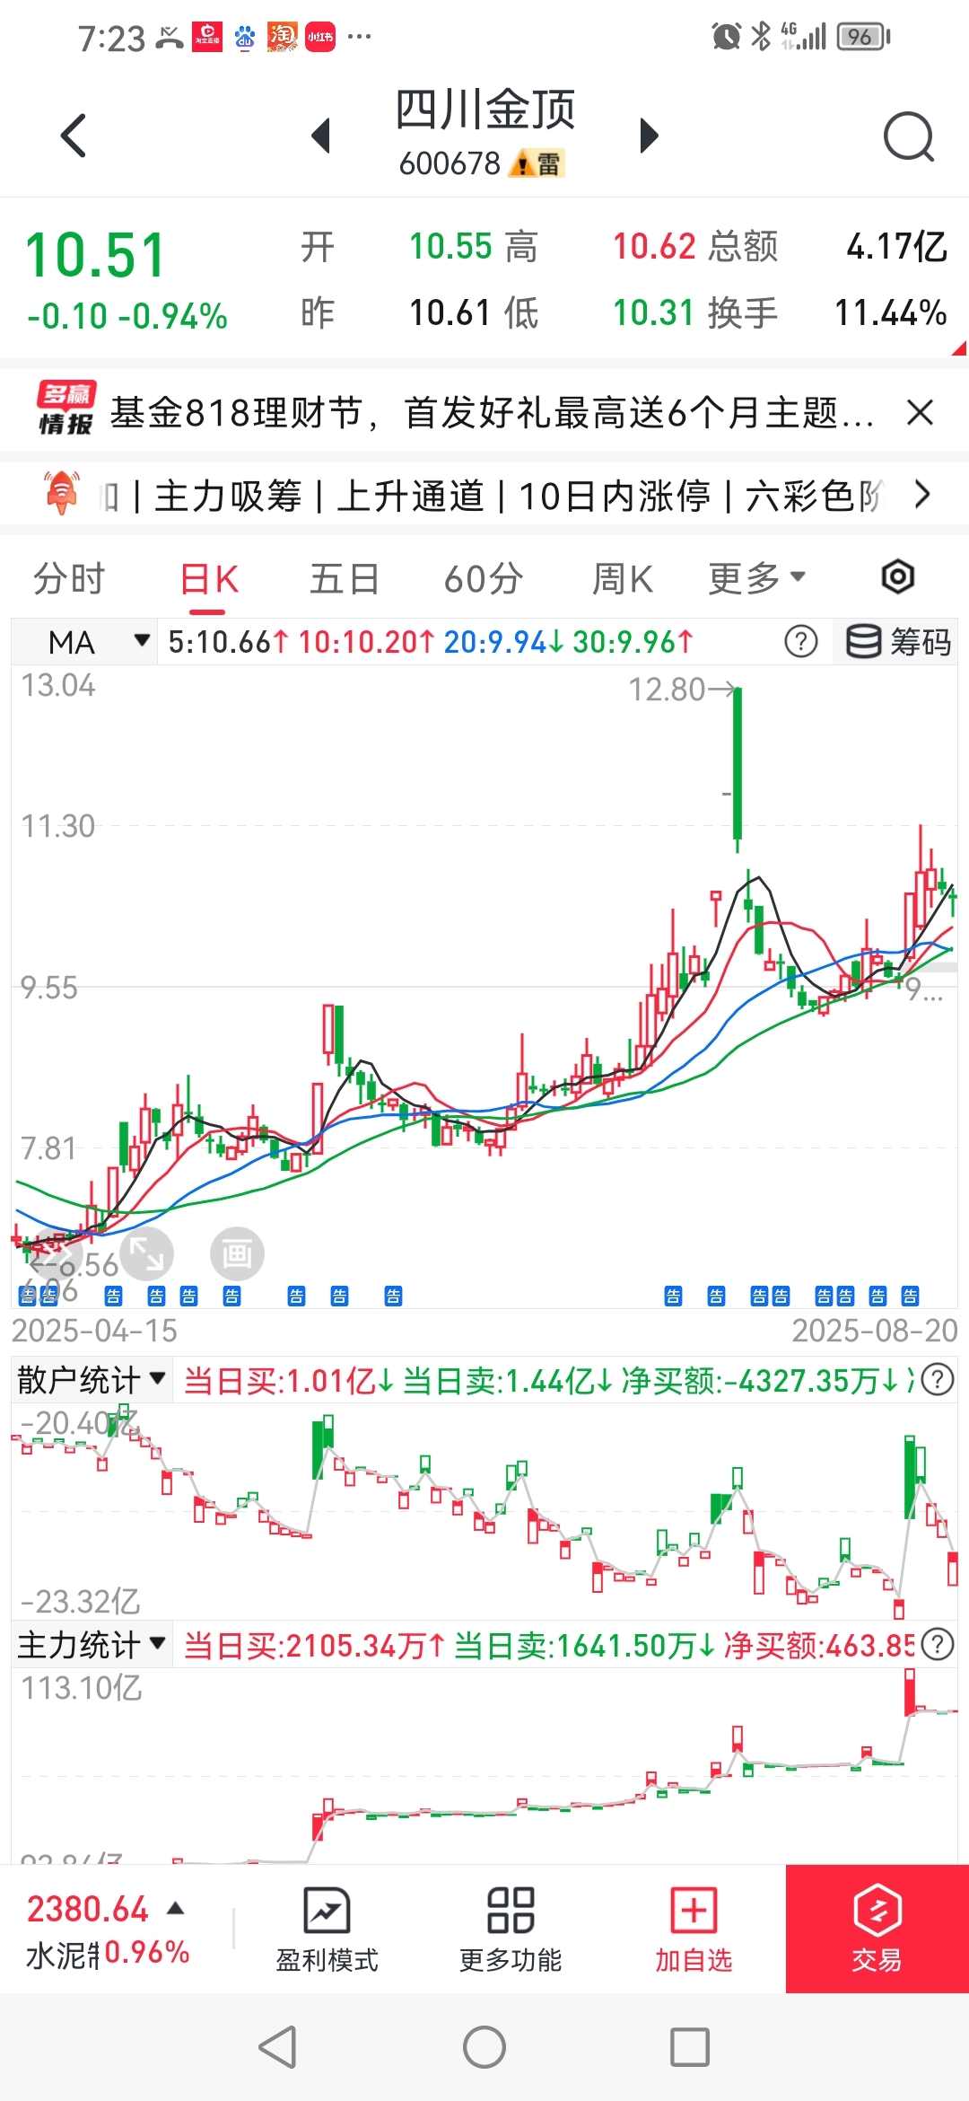Open the 多赢情报 banner logo
Screen dimensions: 969x2101
tap(65, 409)
